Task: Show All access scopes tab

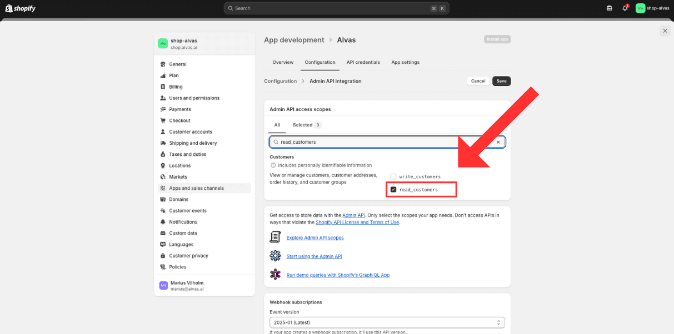Action: point(277,125)
